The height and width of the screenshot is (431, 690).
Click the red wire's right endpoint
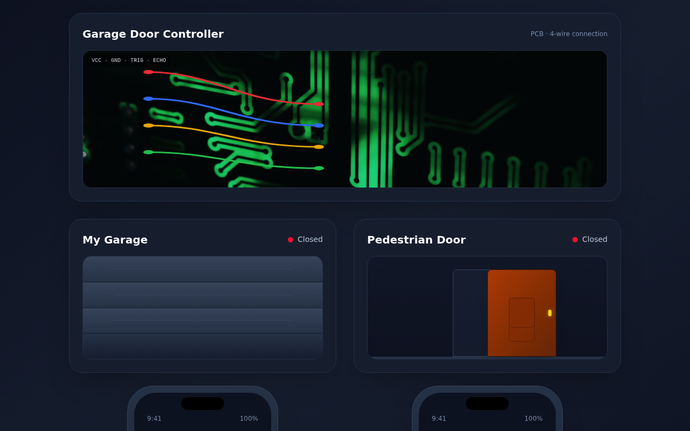pyautogui.click(x=319, y=104)
